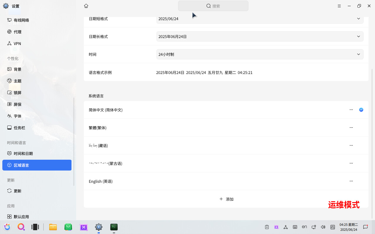The width and height of the screenshot is (375, 234).
Task: Click the settings gear in taskbar
Action: pos(99,227)
